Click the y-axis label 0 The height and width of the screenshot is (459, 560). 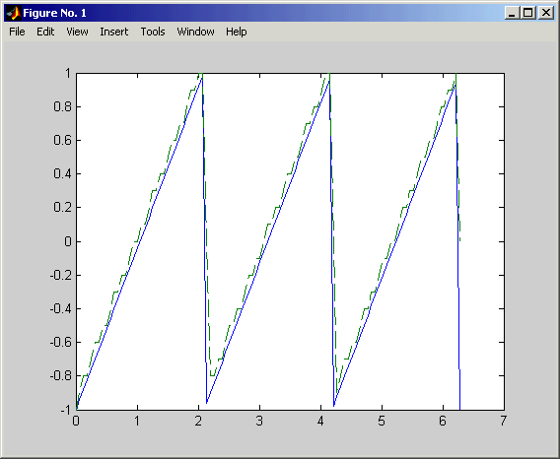68,241
